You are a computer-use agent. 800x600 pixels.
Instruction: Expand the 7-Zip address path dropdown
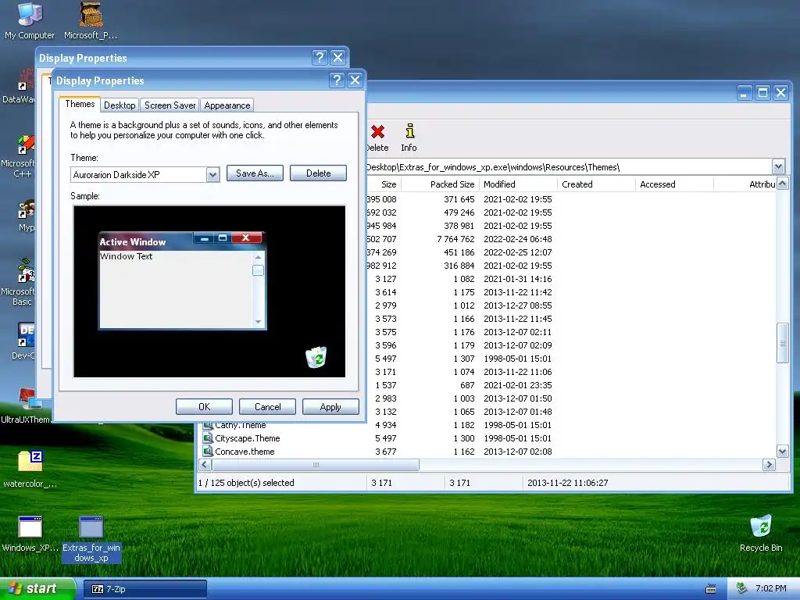pos(778,166)
